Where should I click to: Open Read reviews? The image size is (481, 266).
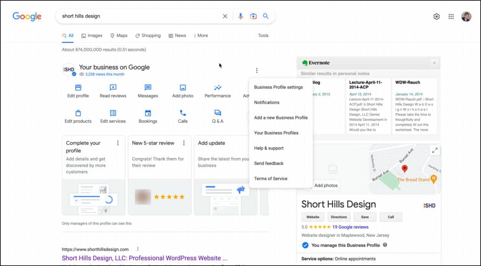tap(113, 91)
